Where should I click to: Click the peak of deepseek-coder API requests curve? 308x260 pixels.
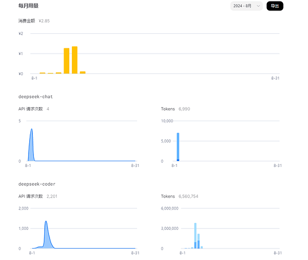(x=46, y=222)
